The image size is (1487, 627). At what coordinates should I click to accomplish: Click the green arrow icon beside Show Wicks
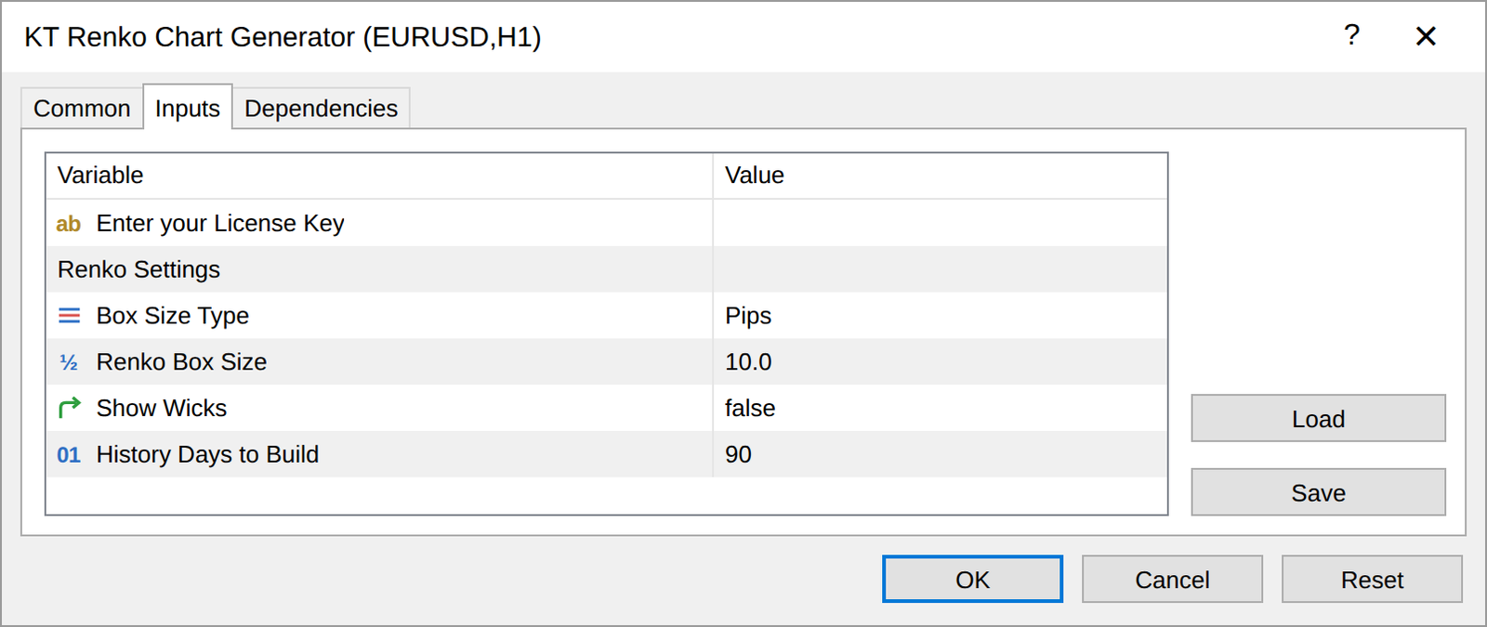click(69, 408)
